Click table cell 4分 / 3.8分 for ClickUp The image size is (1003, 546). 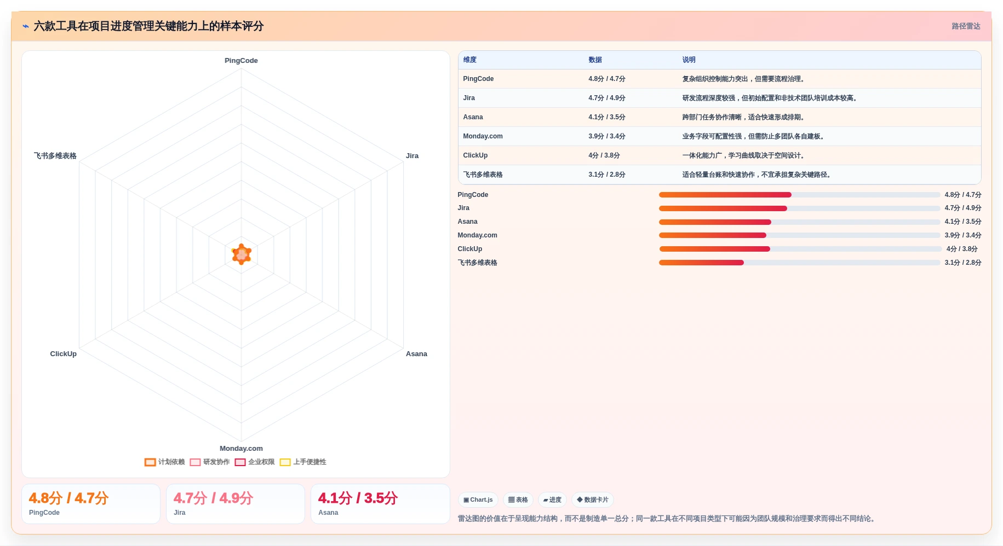pos(604,155)
